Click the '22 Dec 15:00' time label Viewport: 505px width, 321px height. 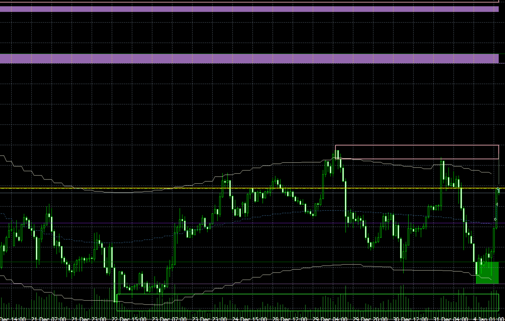[x=129, y=319]
